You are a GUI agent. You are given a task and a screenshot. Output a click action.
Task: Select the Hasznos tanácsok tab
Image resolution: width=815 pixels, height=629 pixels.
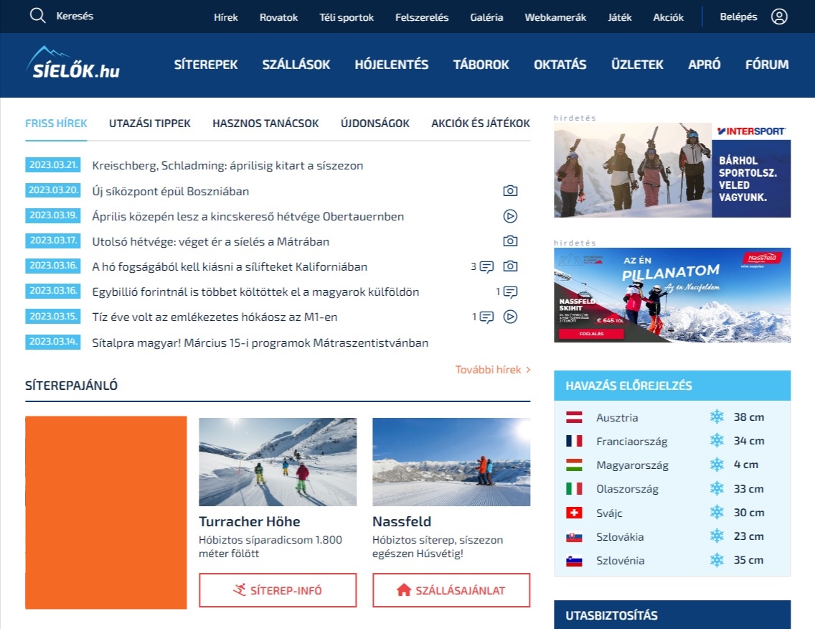265,124
